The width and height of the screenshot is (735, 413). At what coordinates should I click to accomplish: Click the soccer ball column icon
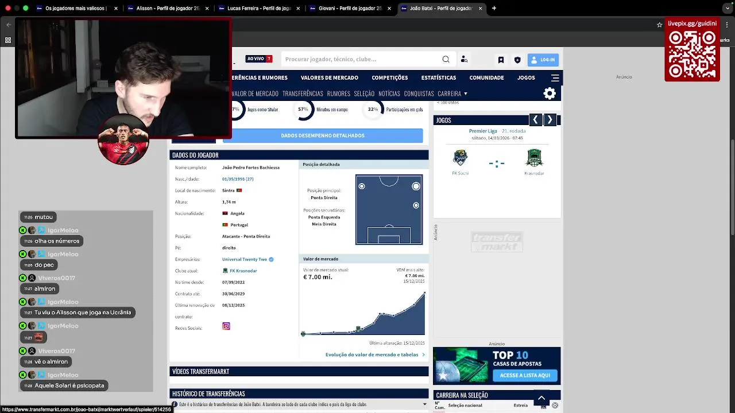(x=555, y=406)
